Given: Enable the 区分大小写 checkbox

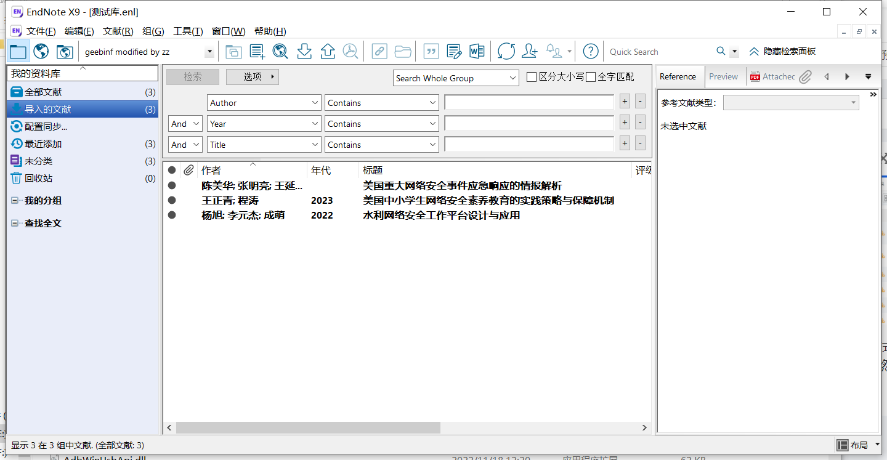Looking at the screenshot, I should [532, 77].
